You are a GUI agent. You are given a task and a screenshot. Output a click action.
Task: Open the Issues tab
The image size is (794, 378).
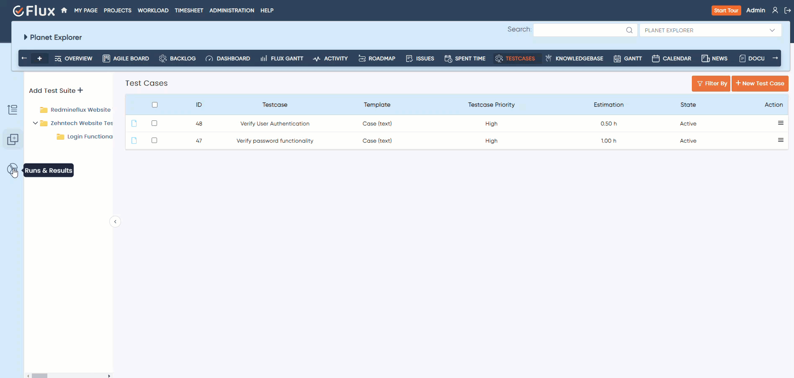pyautogui.click(x=420, y=59)
